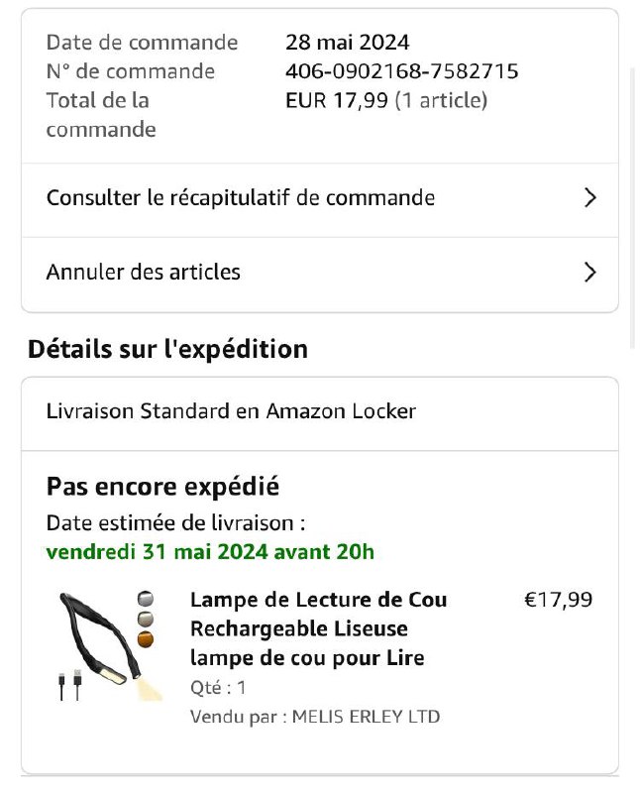This screenshot has height=793, width=640.
Task: Click the USB cable icon in product image
Action: click(70, 685)
